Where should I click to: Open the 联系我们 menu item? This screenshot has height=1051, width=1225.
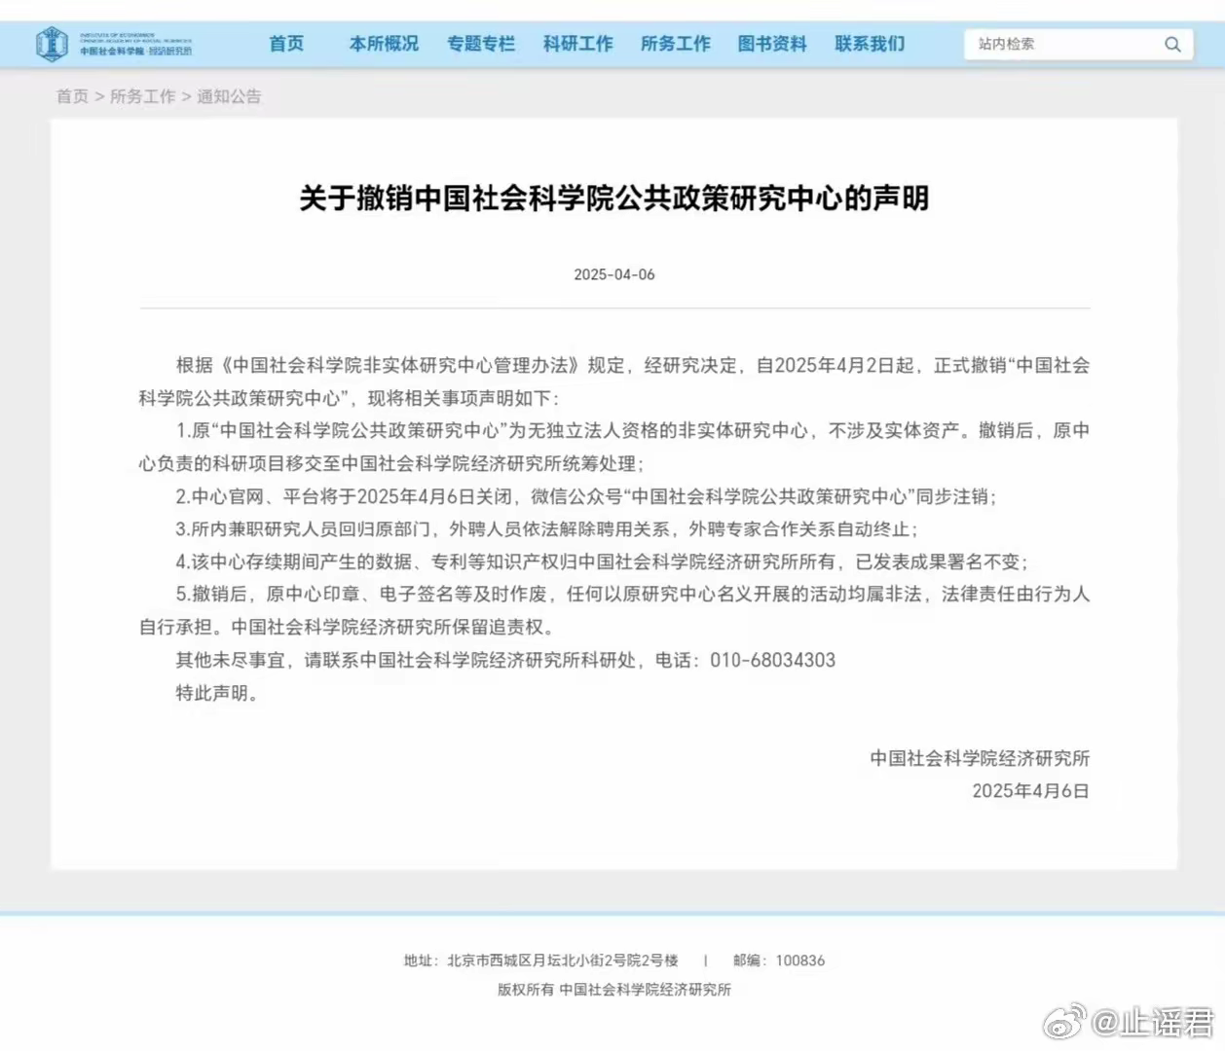pos(870,44)
